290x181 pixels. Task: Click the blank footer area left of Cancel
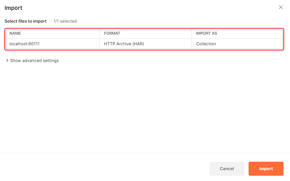(102, 168)
